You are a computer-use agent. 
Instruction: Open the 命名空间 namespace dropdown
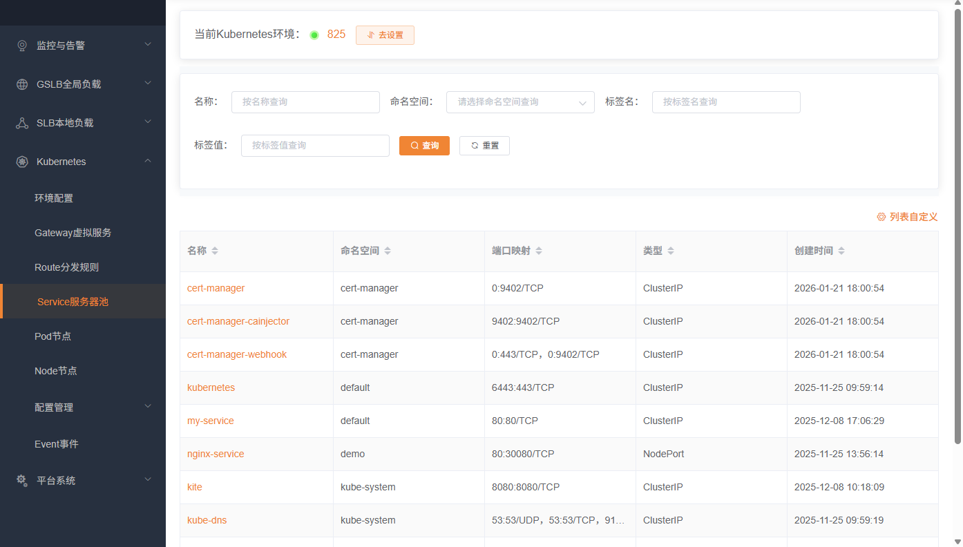(519, 102)
